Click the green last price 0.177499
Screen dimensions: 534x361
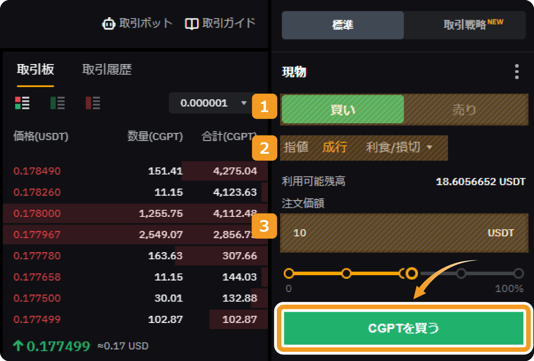pos(58,346)
